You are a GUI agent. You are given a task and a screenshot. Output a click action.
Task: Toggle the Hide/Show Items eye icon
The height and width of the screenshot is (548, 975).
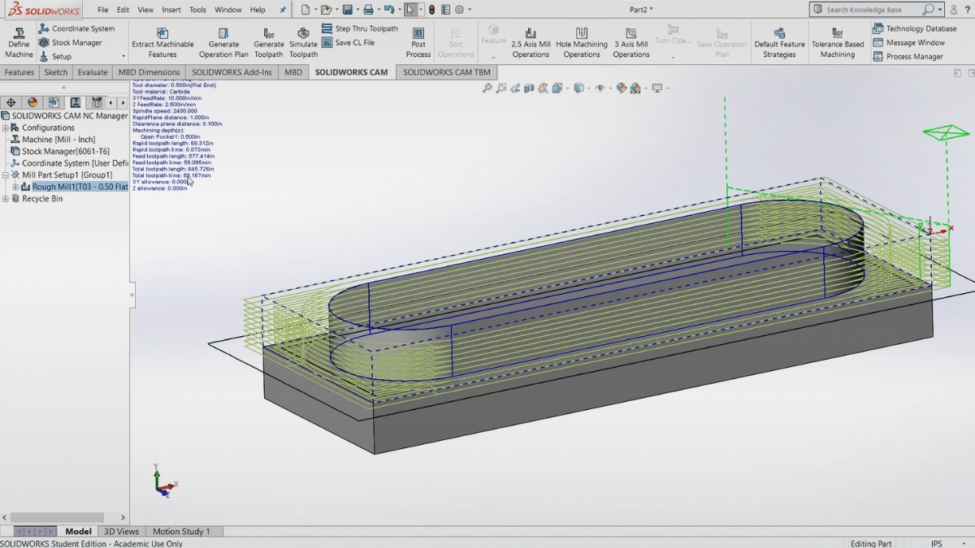pos(600,88)
